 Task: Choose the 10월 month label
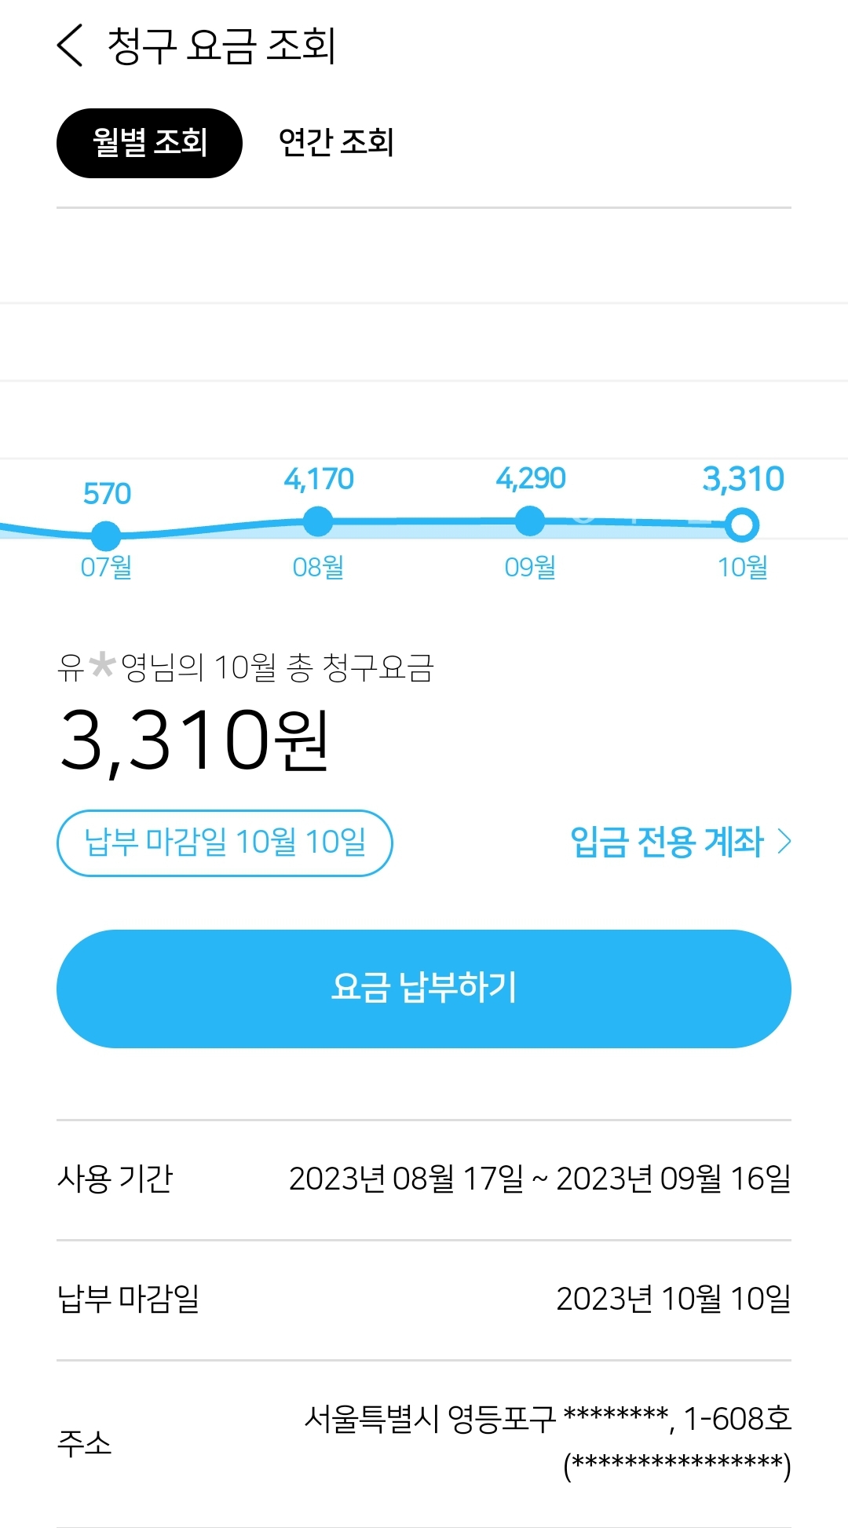coord(742,567)
